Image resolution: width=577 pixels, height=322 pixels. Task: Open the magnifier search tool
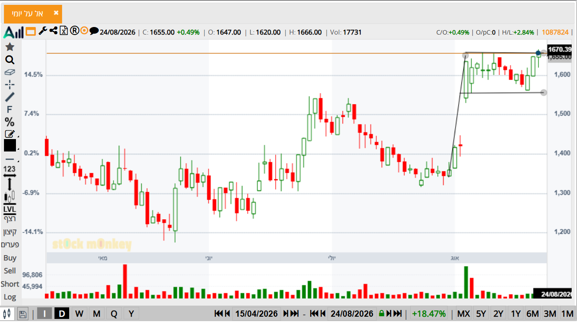[10, 60]
